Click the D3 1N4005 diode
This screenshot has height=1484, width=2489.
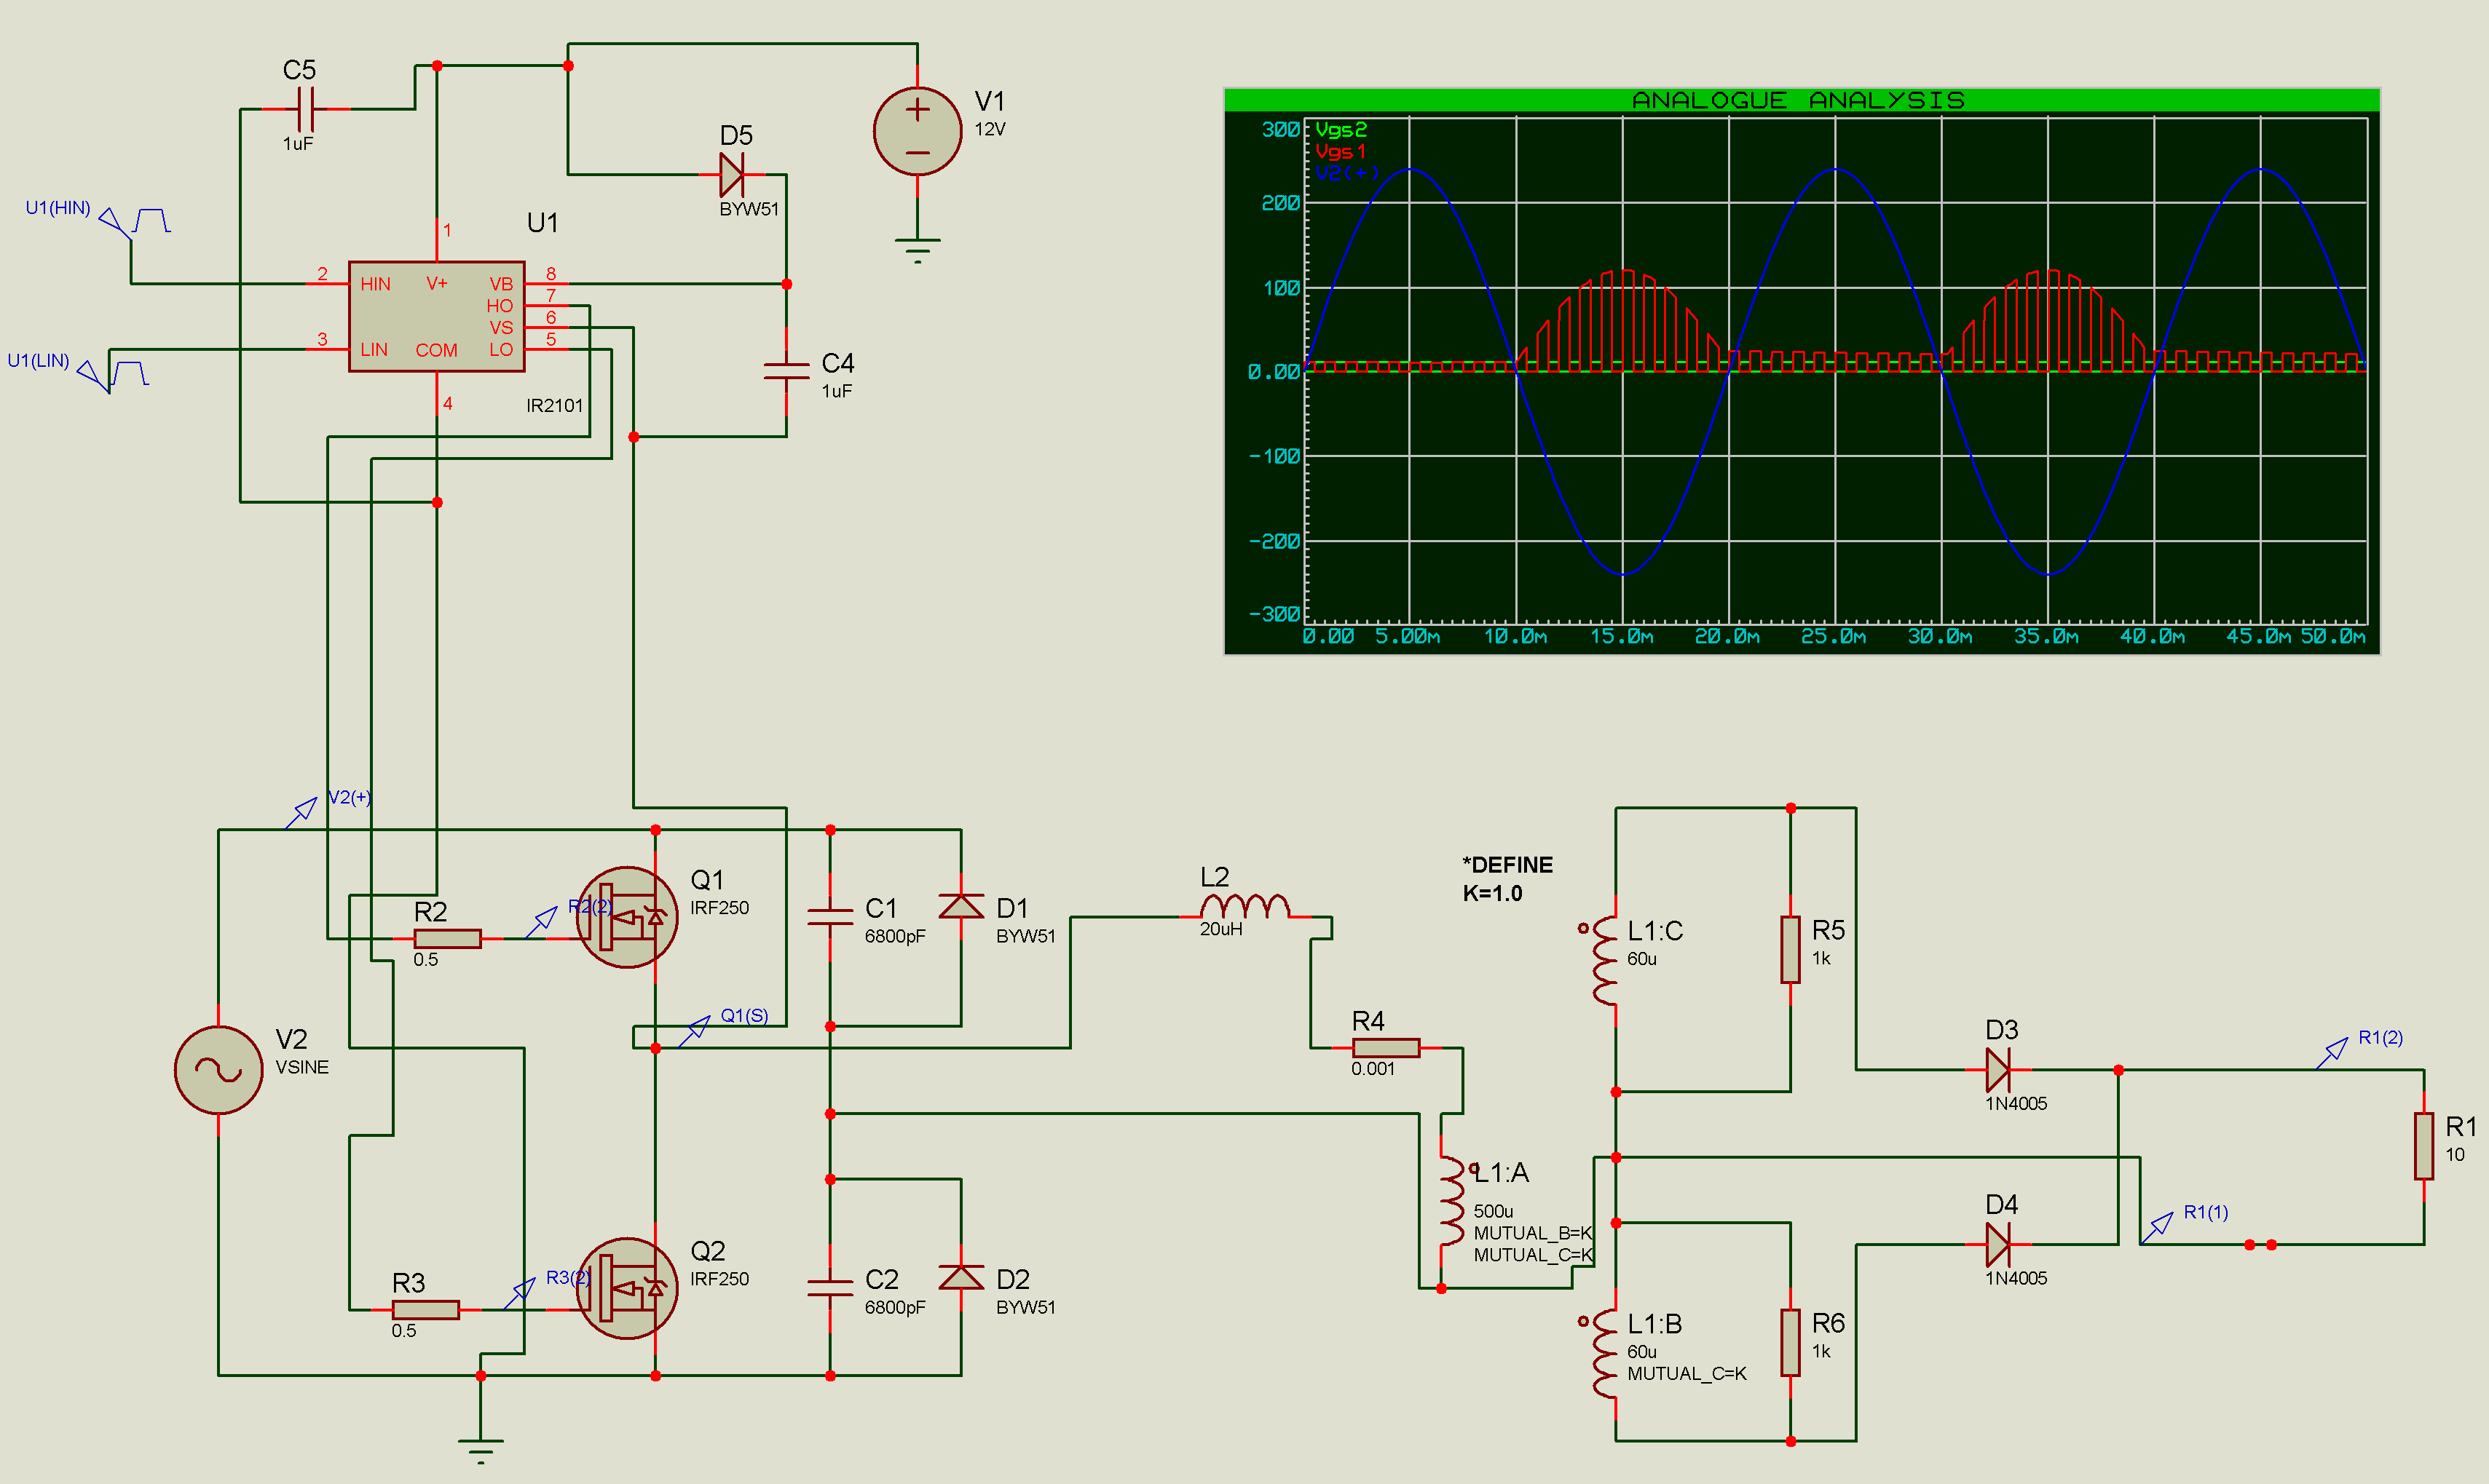[x=1997, y=1069]
